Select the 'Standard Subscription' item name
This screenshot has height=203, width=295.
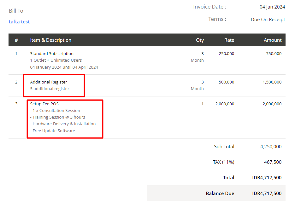[x=52, y=54]
